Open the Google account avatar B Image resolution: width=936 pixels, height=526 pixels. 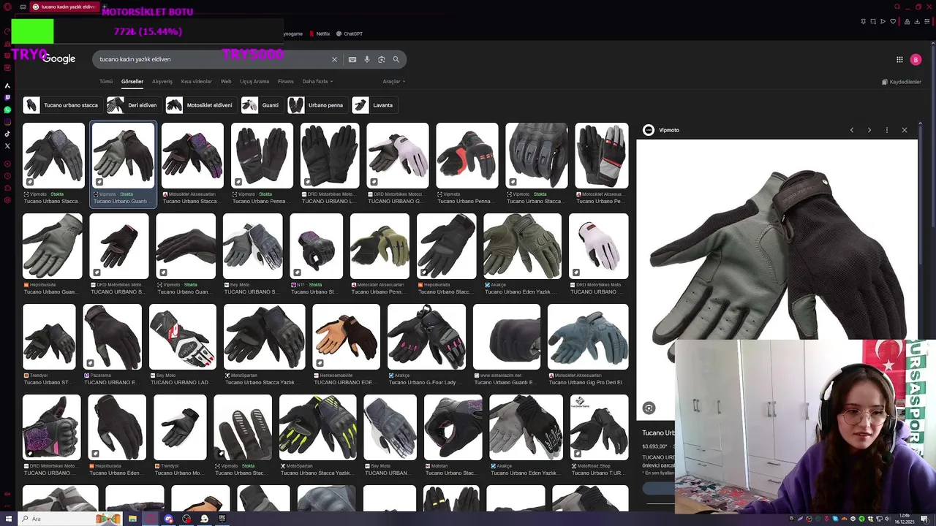tap(916, 60)
